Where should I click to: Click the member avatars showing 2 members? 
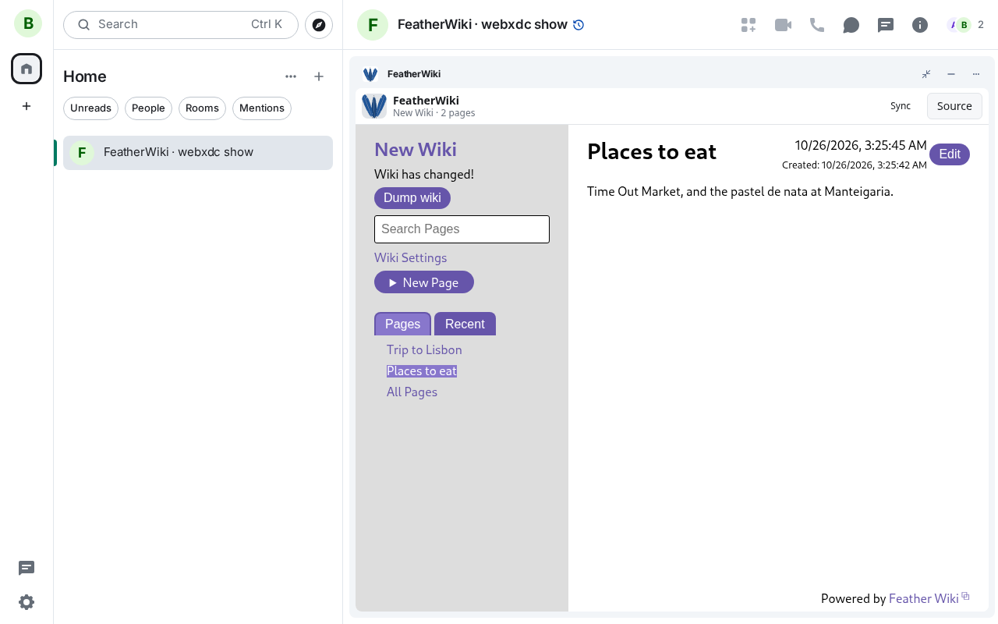965,25
